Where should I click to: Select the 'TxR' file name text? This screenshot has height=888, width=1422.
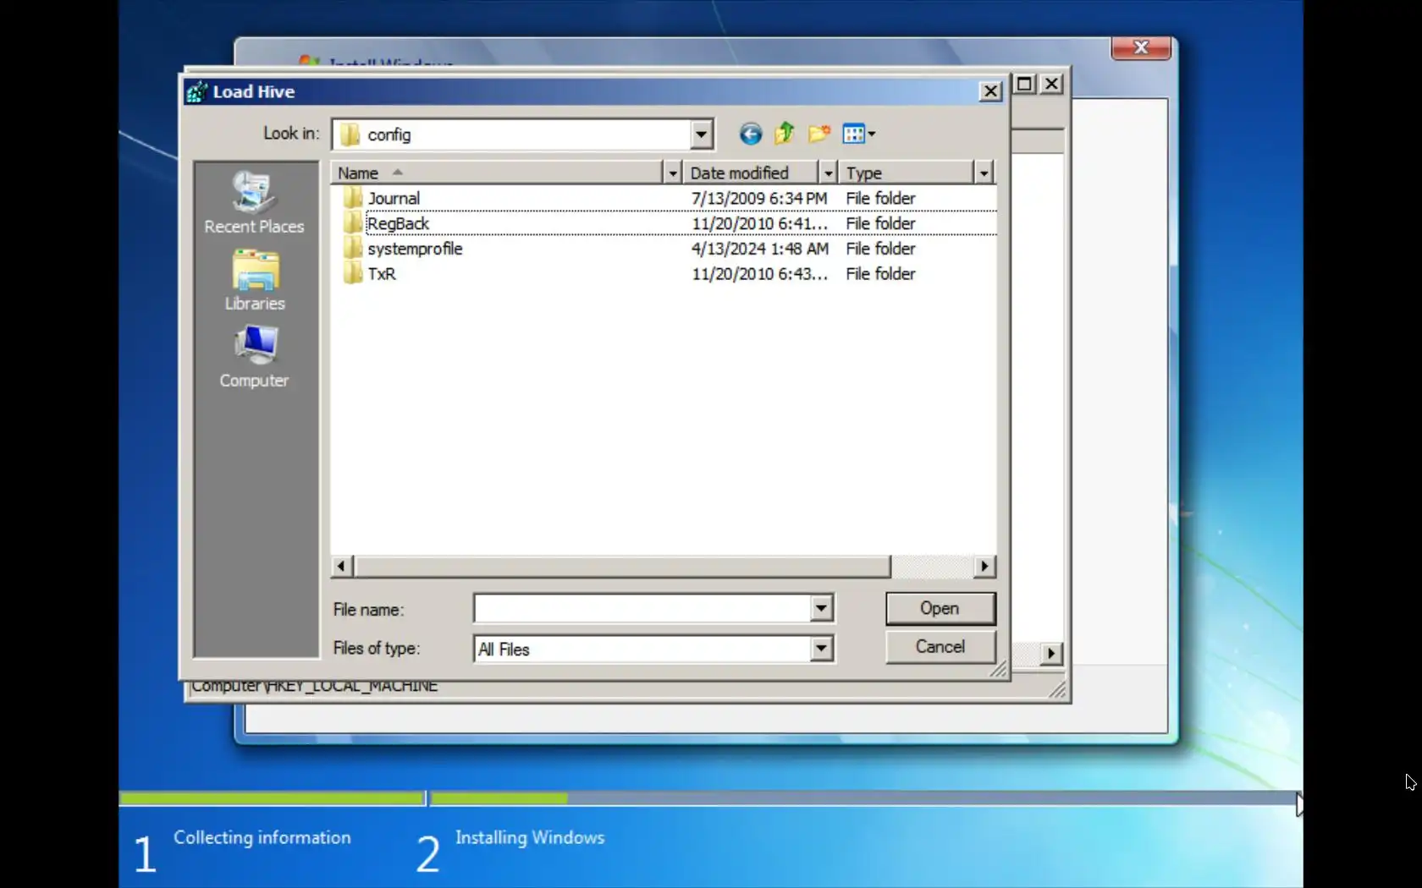pyautogui.click(x=382, y=274)
